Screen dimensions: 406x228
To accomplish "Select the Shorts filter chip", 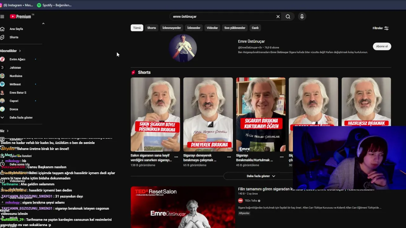I will [x=152, y=28].
